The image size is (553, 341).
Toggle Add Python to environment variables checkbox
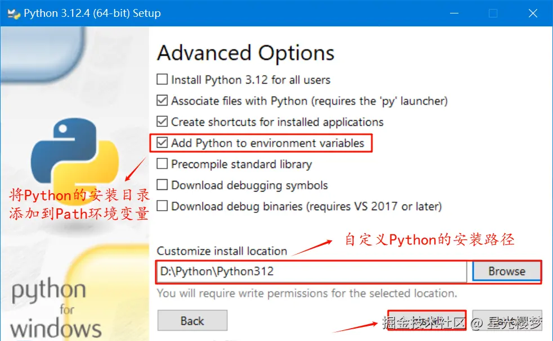coord(162,143)
